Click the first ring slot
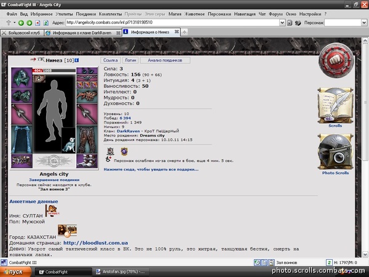Image resolution: width=369 pixels, height=277 pixels. pyautogui.click(x=80, y=85)
